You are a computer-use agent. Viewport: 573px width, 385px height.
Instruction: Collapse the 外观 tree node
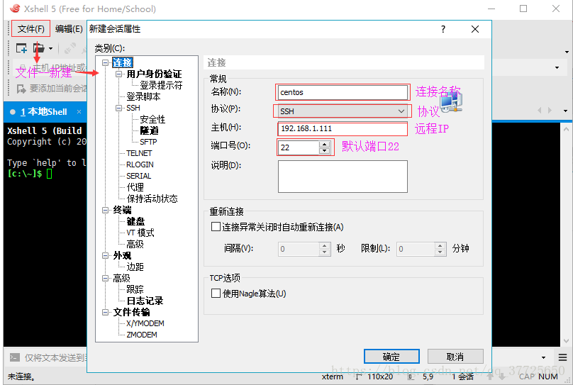(x=105, y=255)
